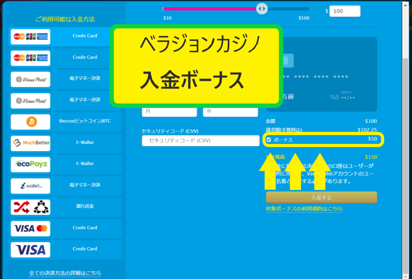Screen dimensions: 412x279
Task: Select E-Wallet label beside ecoPayz
Action: pyautogui.click(x=85, y=163)
